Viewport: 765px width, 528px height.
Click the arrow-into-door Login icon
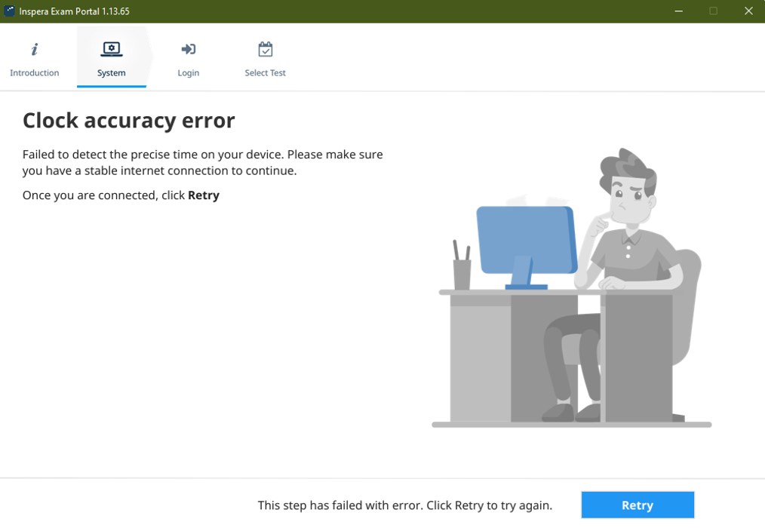tap(188, 48)
